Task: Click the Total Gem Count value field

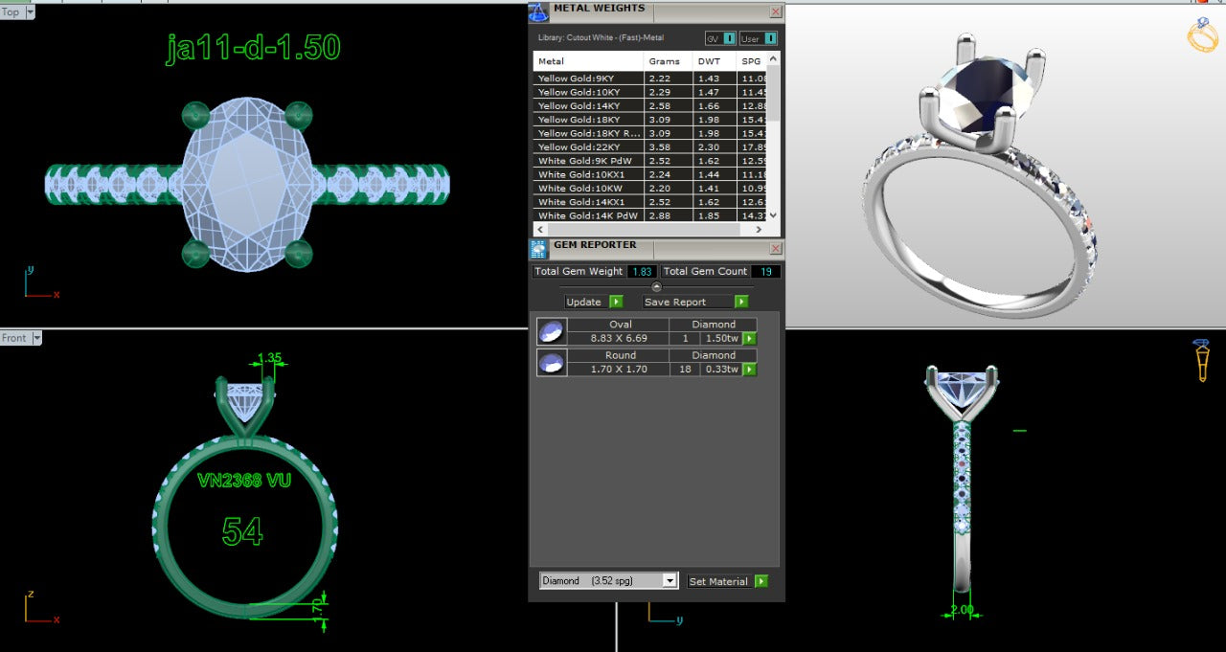Action: [765, 272]
